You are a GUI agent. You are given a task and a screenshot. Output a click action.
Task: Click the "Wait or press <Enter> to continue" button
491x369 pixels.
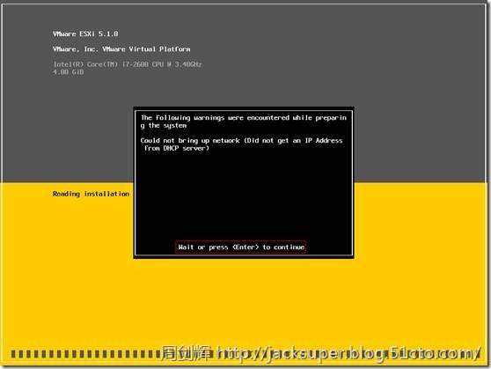(240, 247)
